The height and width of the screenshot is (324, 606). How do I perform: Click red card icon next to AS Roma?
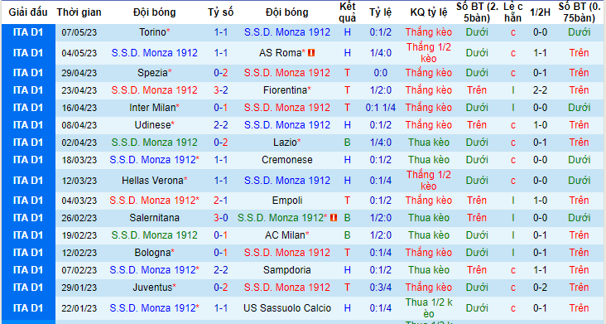311,52
